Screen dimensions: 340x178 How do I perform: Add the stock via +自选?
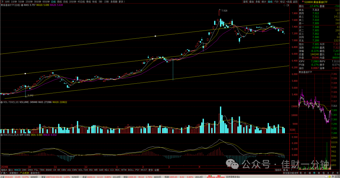tap(289, 2)
